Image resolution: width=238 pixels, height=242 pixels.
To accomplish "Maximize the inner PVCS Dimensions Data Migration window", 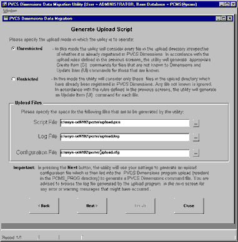I will pos(224,19).
